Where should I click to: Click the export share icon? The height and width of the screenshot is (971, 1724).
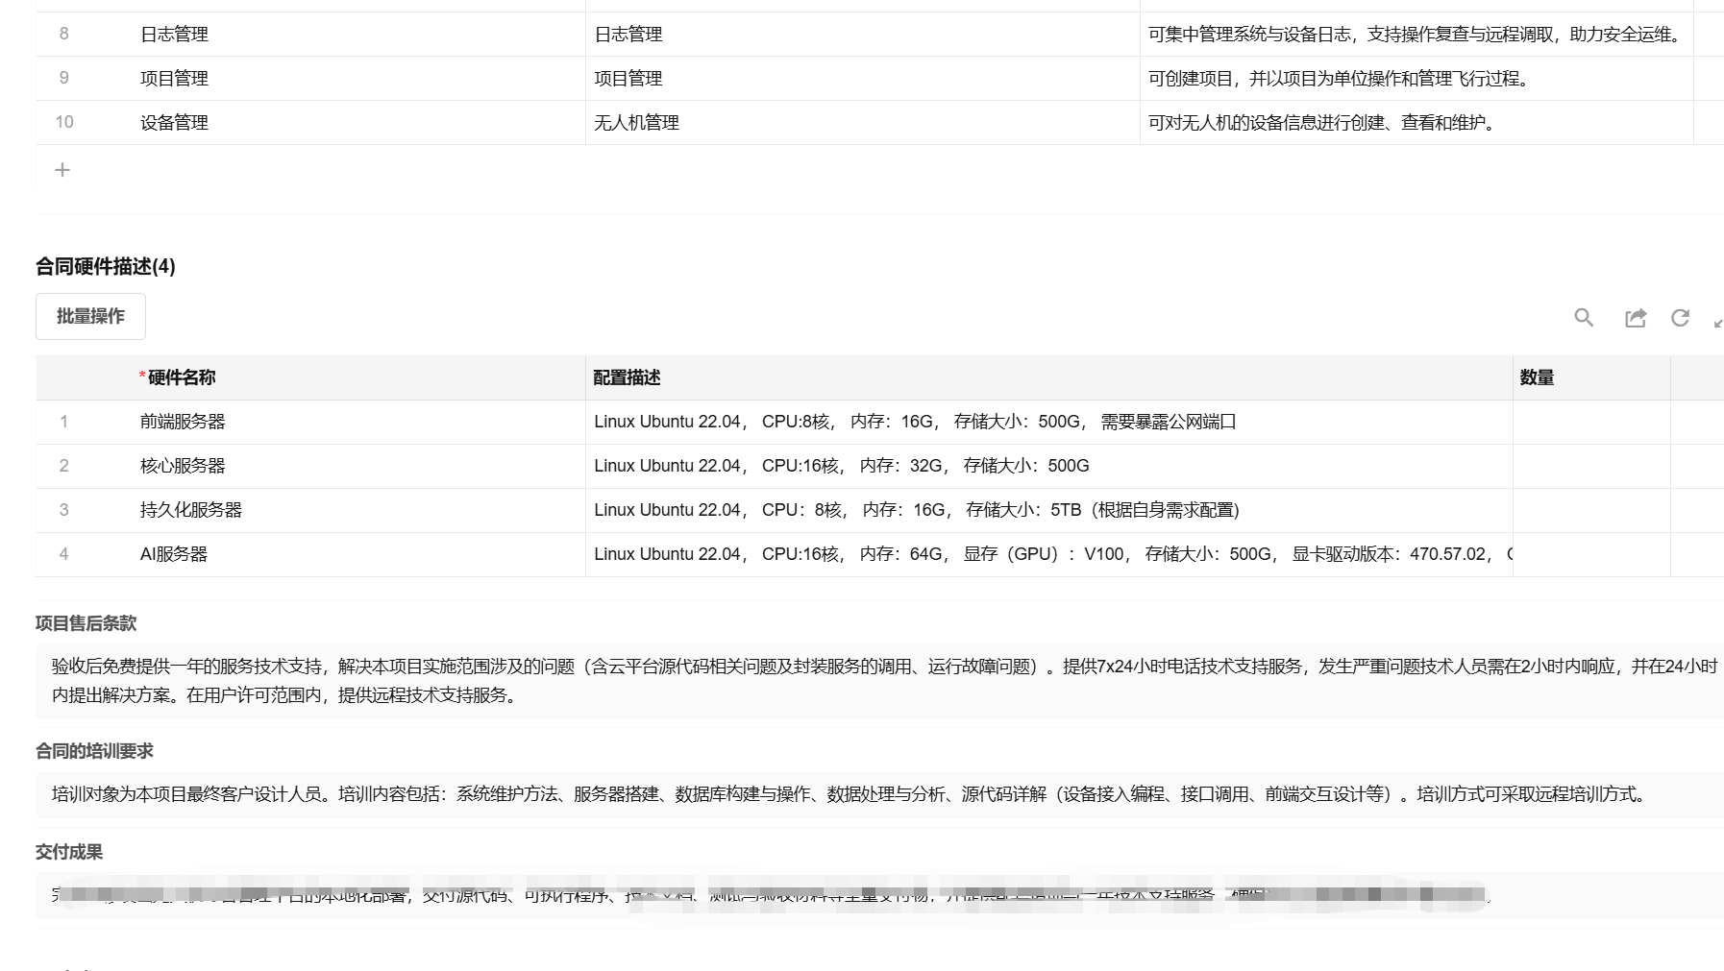point(1636,318)
